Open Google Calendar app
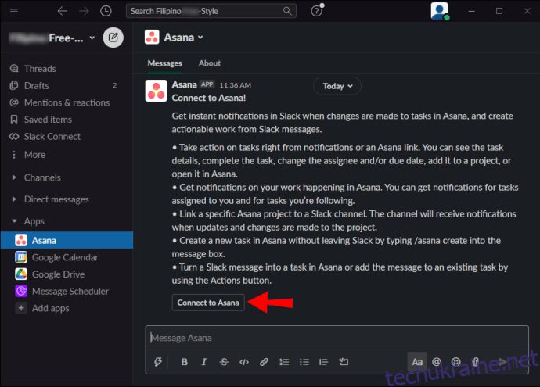540x387 pixels. (67, 257)
